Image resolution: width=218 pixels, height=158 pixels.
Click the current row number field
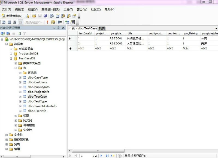point(86,156)
